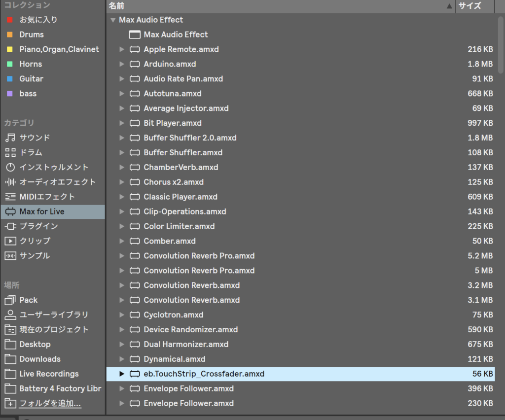Expand the Autotuna.amxd device

[122, 94]
